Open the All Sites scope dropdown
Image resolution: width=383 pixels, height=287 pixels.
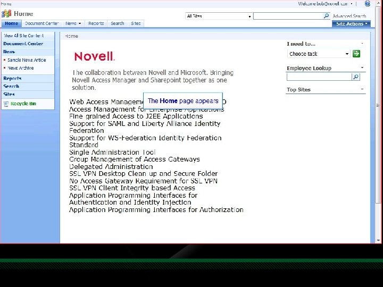pos(219,16)
